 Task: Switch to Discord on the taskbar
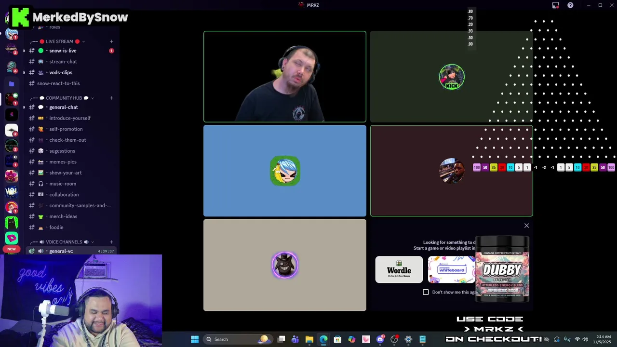point(380,339)
